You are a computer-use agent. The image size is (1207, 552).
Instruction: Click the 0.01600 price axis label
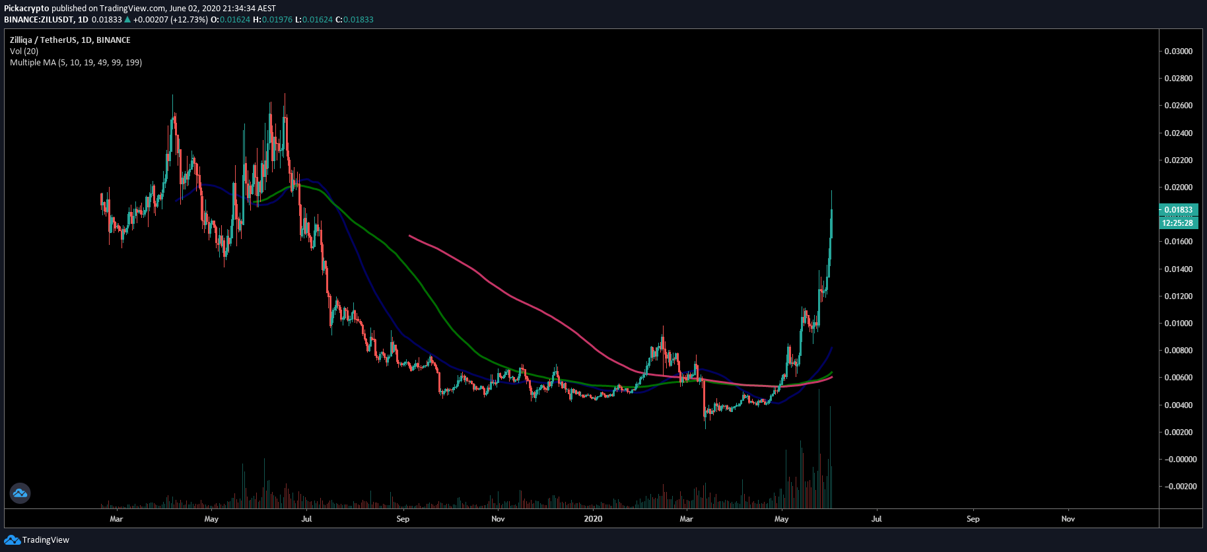[1179, 242]
